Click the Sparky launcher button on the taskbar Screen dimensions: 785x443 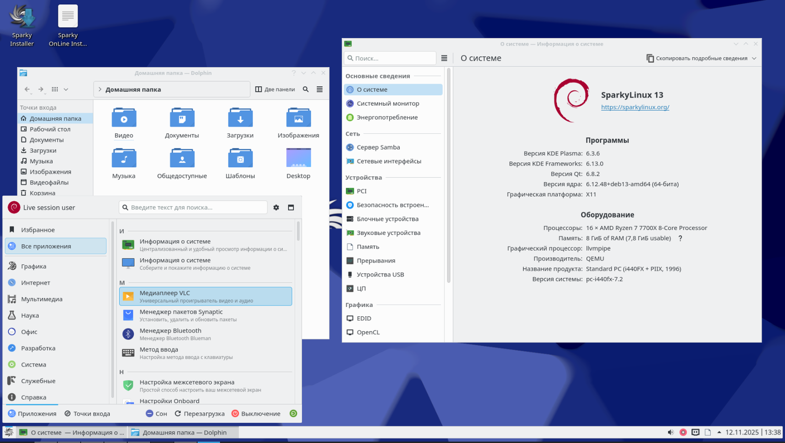9,432
